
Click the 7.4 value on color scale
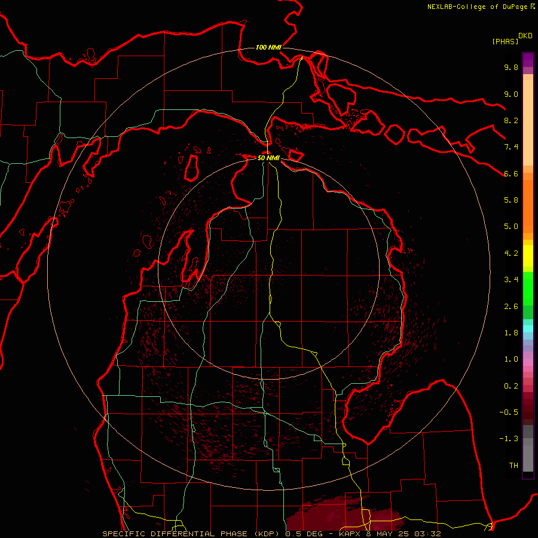(511, 147)
